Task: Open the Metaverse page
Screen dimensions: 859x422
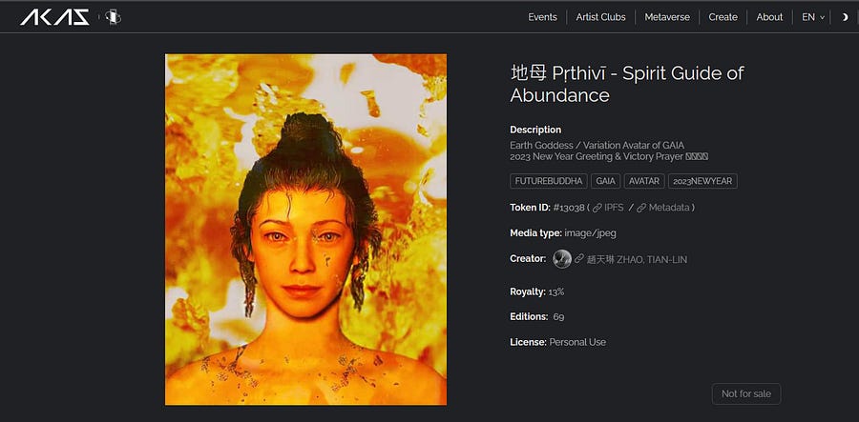Action: pos(667,17)
